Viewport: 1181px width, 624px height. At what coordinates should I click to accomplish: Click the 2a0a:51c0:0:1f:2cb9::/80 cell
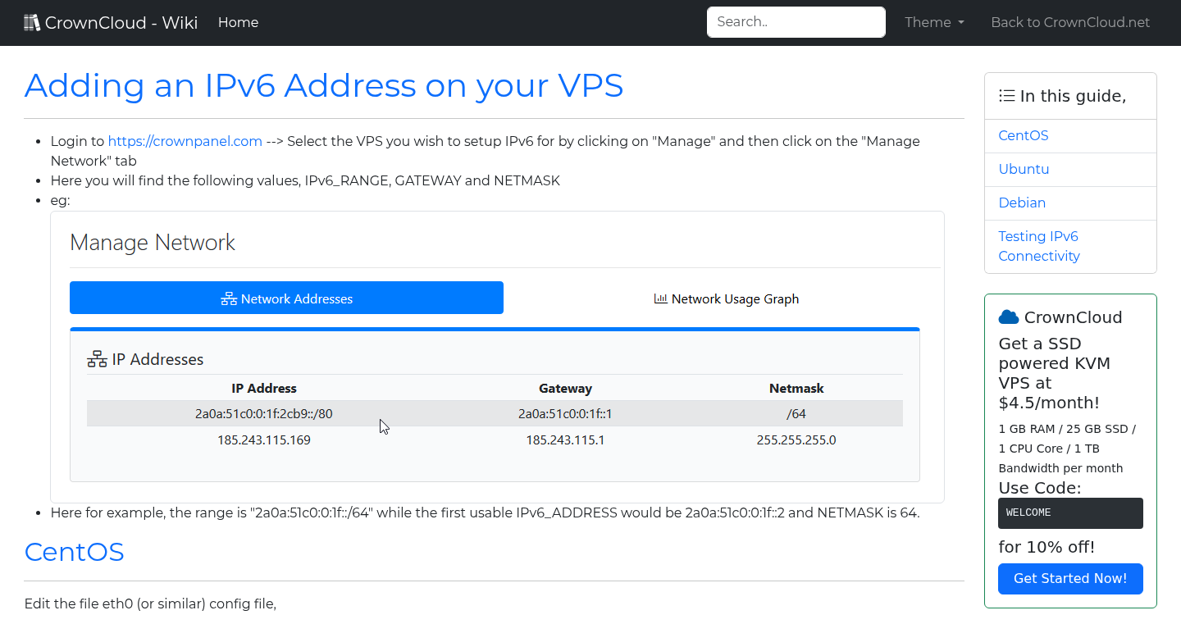click(x=264, y=414)
